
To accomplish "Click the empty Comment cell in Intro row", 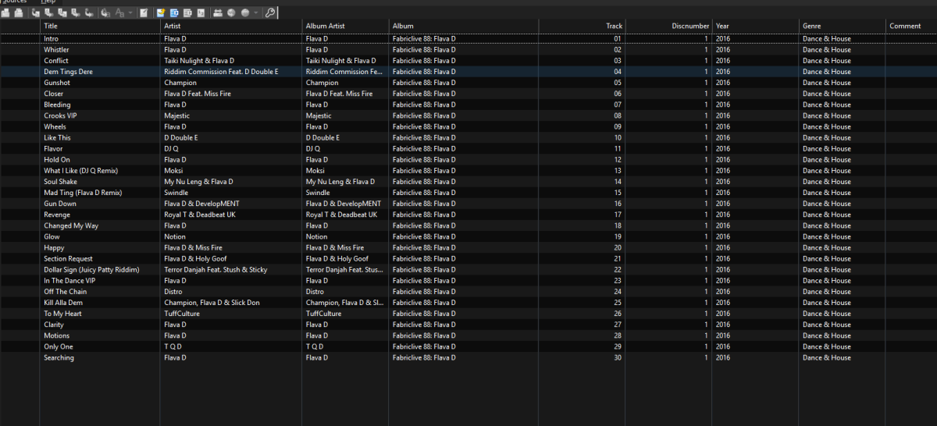I will pyautogui.click(x=910, y=38).
